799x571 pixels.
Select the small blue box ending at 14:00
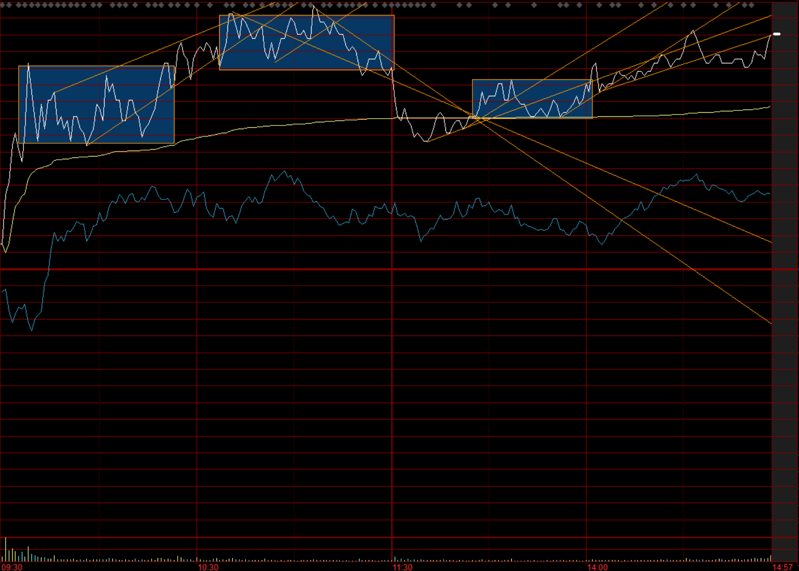pos(532,99)
